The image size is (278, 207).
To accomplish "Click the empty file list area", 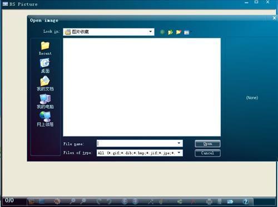I will (142, 87).
